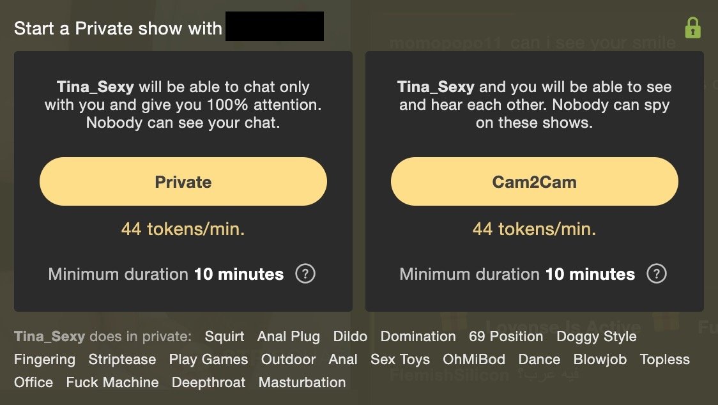Click the 44 tokens/min price under Private
This screenshot has height=405, width=718.
183,229
